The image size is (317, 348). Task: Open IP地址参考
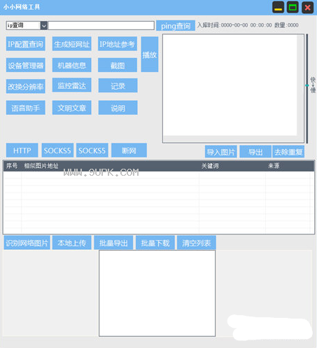118,44
